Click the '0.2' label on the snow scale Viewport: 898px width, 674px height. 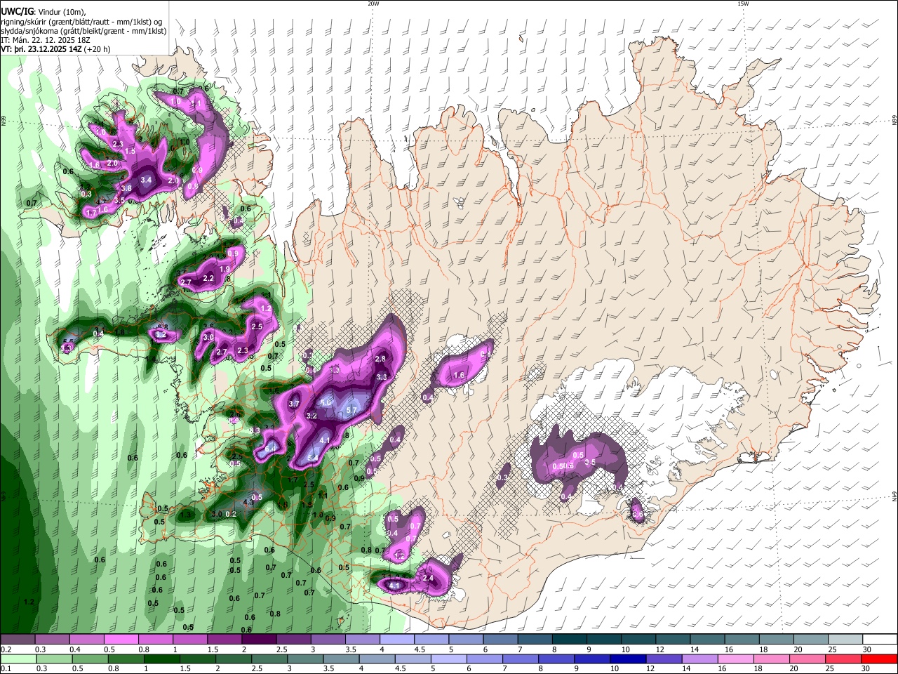tap(5, 649)
